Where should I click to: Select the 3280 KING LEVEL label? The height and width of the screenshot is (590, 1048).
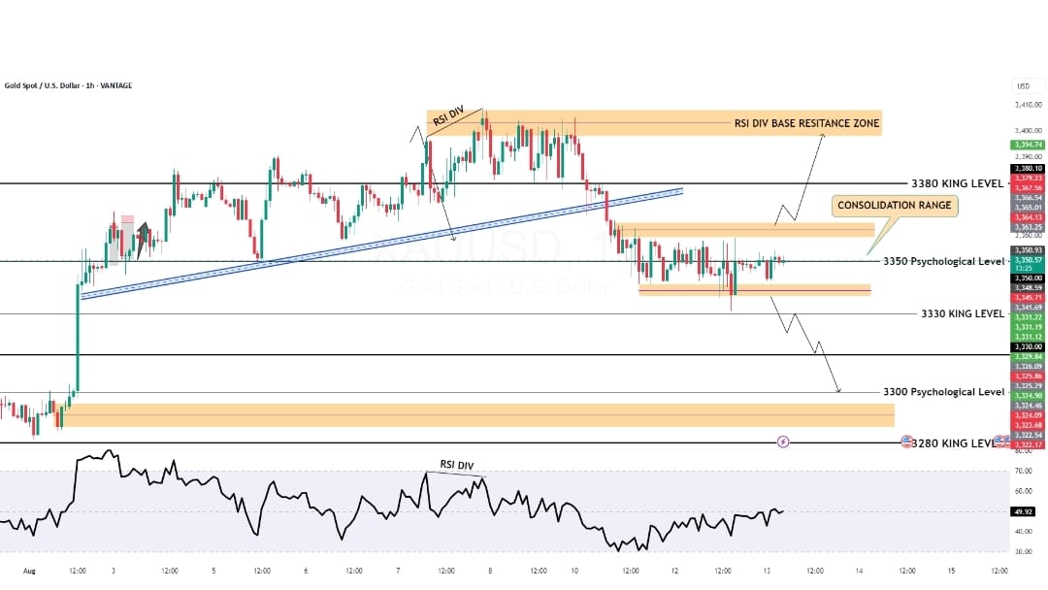(955, 443)
